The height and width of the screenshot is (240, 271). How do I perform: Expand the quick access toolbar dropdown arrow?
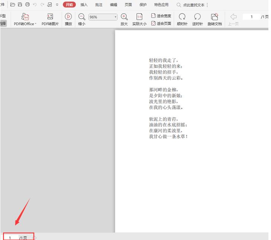point(57,5)
